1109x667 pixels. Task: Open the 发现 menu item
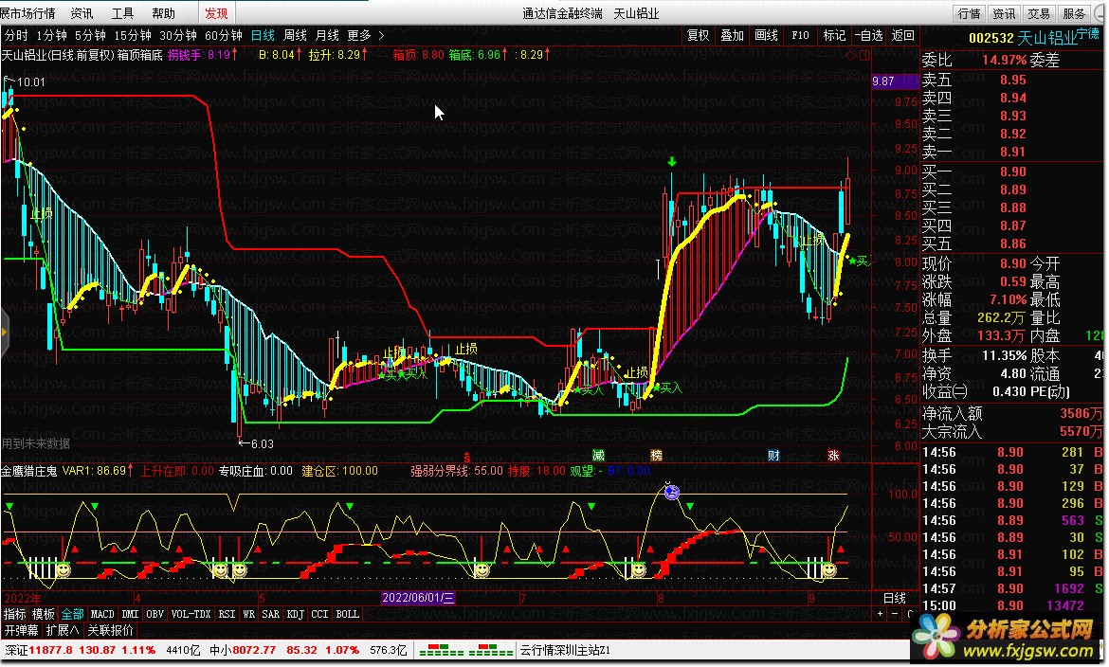coord(216,12)
